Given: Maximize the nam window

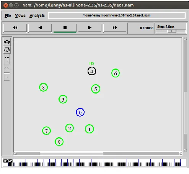Looking at the screenshot, I should point(16,5).
